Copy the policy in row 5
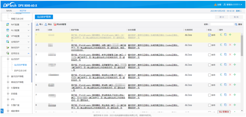 [x=225, y=75]
